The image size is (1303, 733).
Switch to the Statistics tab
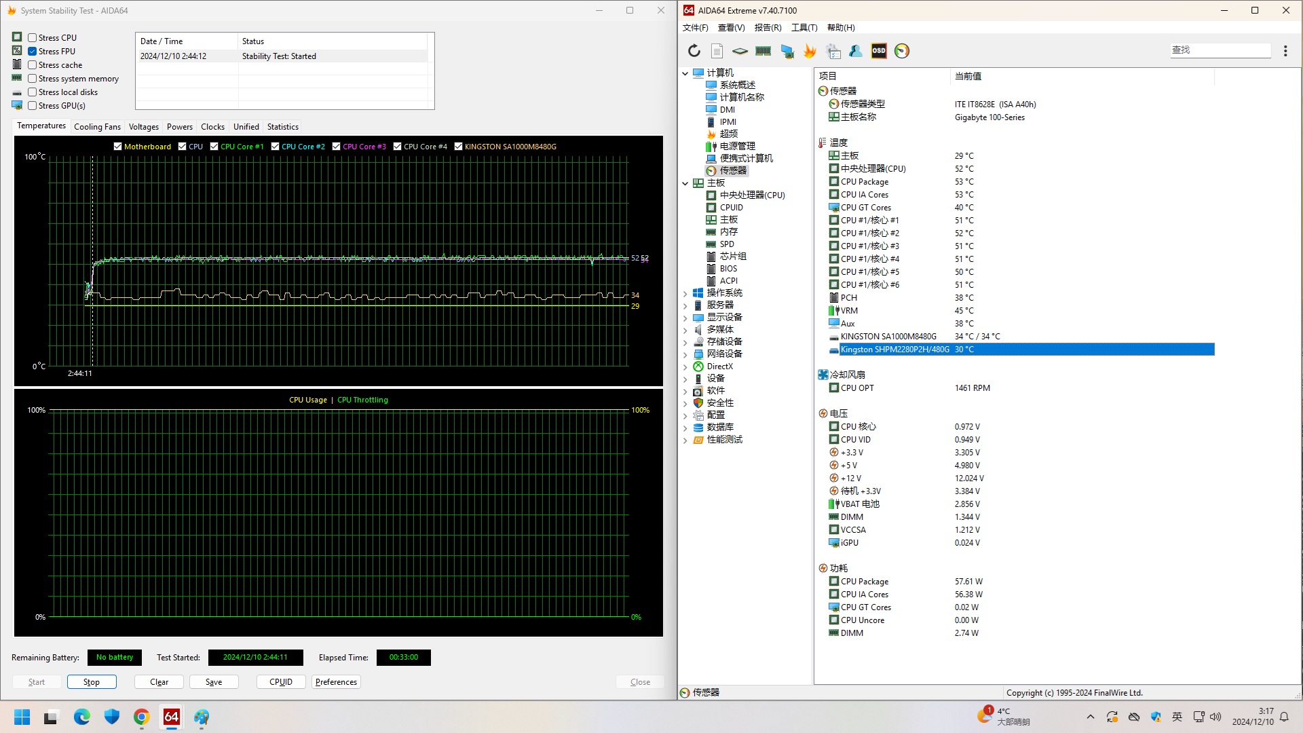[x=282, y=127]
